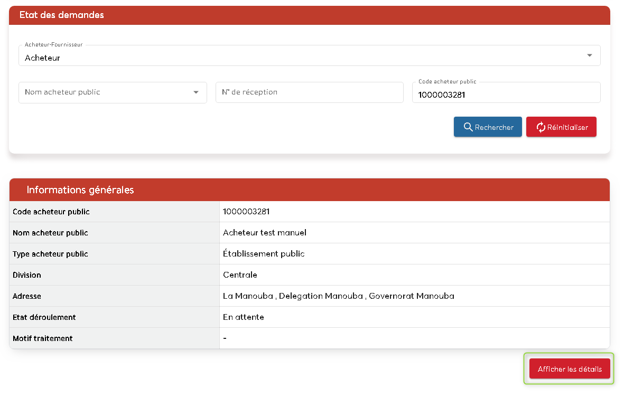This screenshot has height=398, width=624.
Task: Select the Acheteur value in Acheteur-Fournisseur field
Action: tap(43, 58)
